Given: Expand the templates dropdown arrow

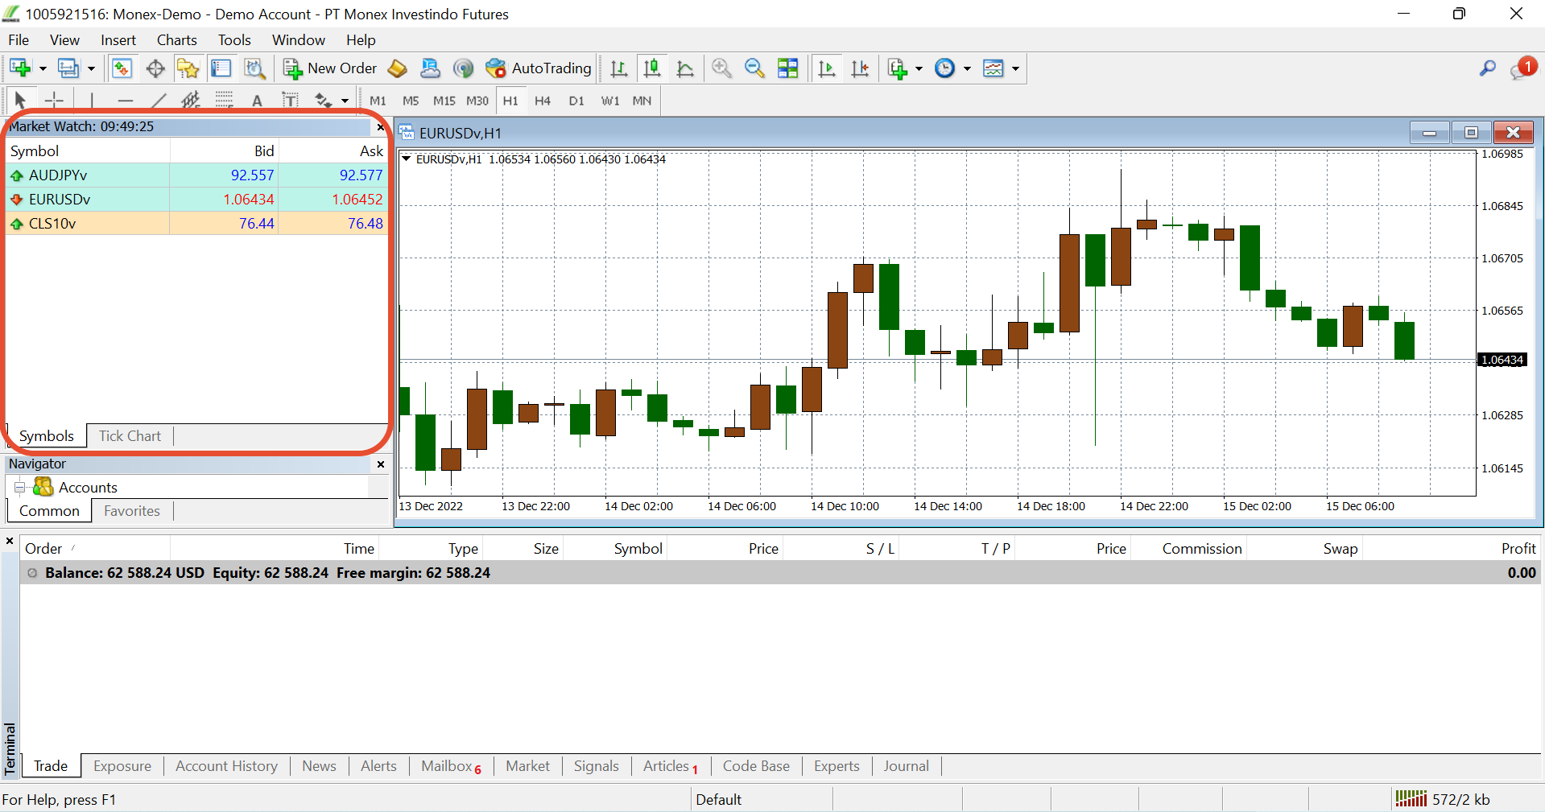Looking at the screenshot, I should point(1015,68).
